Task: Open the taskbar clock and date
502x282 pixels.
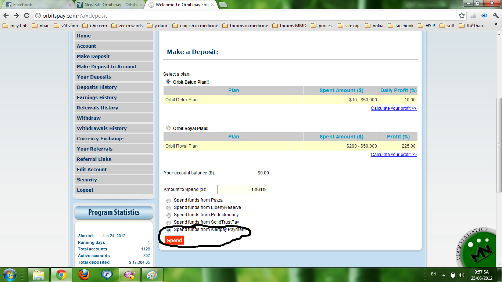Action: pos(482,275)
